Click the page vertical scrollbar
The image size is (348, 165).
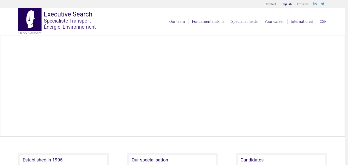(x=346, y=82)
